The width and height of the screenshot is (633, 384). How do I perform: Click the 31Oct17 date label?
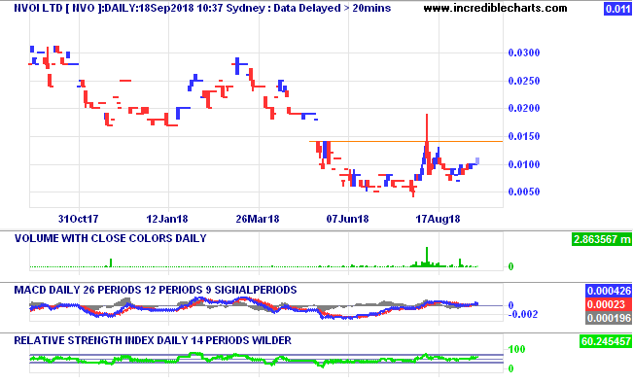79,219
